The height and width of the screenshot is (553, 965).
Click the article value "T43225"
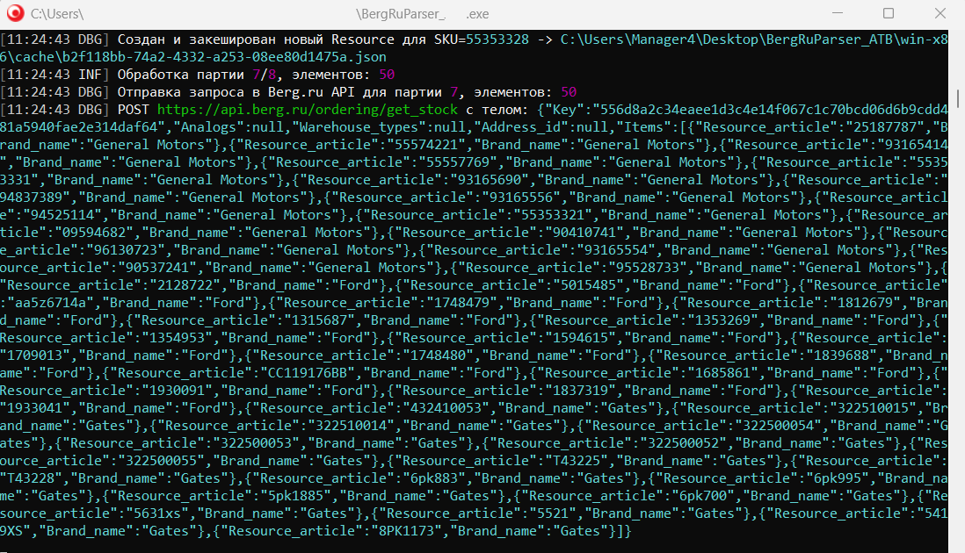tap(577, 461)
